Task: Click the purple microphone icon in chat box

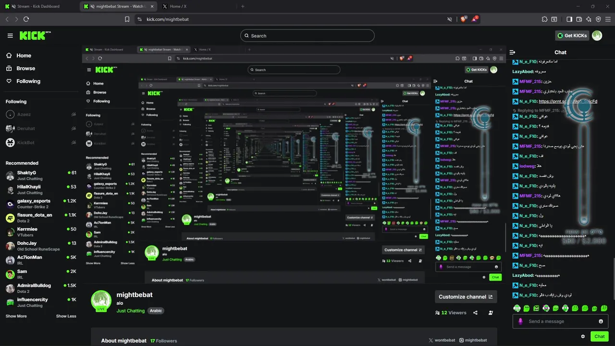Action: (520, 321)
